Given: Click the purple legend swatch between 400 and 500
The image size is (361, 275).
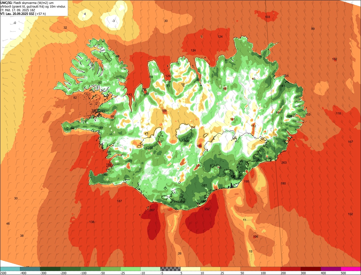Looking at the screenshot, I should pyautogui.click(x=330, y=269).
